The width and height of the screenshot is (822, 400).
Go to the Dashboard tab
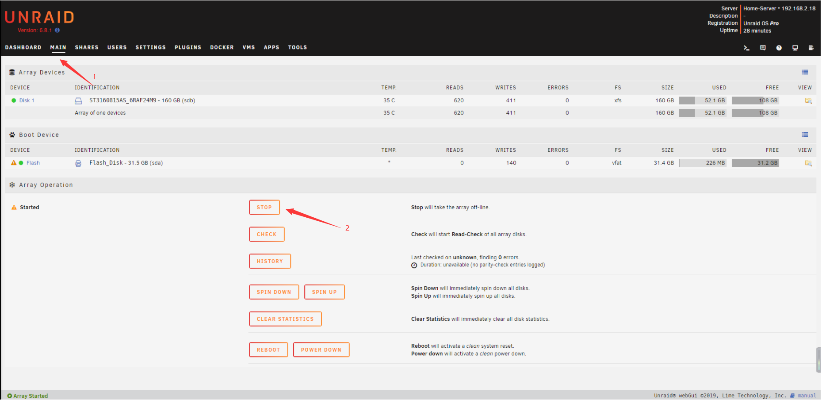tap(23, 47)
